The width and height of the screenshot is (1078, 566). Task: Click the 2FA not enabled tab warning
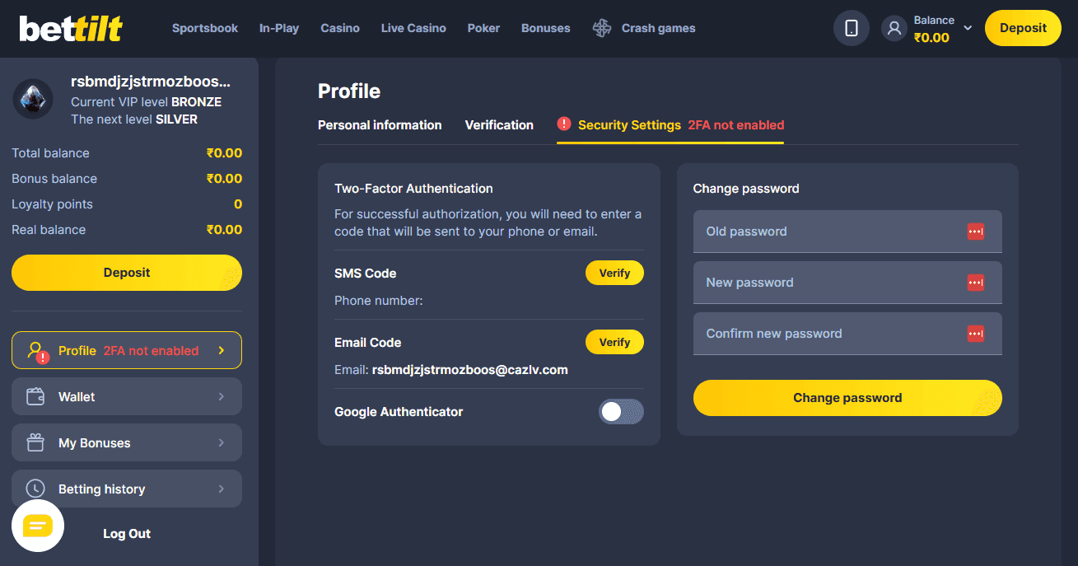coord(736,125)
